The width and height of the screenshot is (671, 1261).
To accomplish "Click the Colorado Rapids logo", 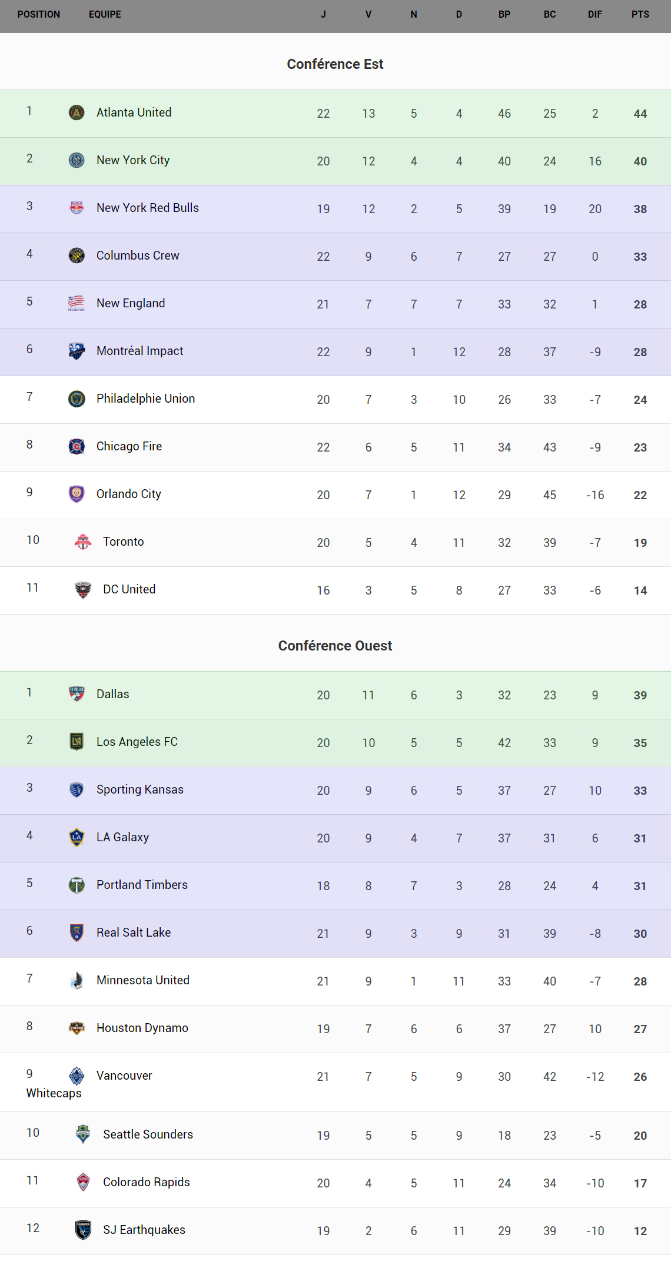I will click(x=83, y=1182).
